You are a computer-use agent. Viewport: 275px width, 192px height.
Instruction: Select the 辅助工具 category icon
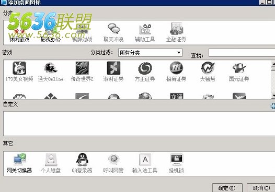pyautogui.click(x=145, y=29)
